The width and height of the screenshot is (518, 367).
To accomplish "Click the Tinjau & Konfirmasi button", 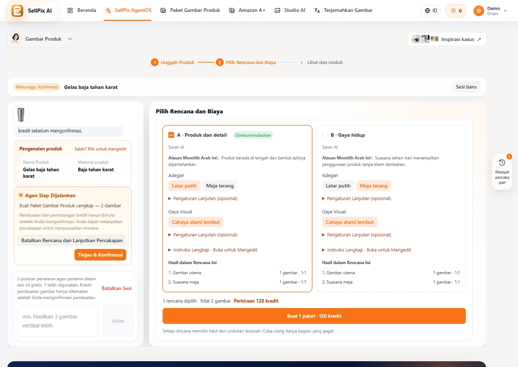I will [x=100, y=255].
